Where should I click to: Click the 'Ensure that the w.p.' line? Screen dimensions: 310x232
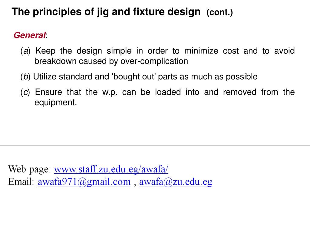165,92
